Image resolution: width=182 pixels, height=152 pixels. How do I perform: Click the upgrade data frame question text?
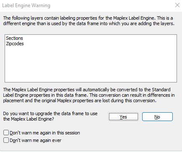(x=50, y=116)
